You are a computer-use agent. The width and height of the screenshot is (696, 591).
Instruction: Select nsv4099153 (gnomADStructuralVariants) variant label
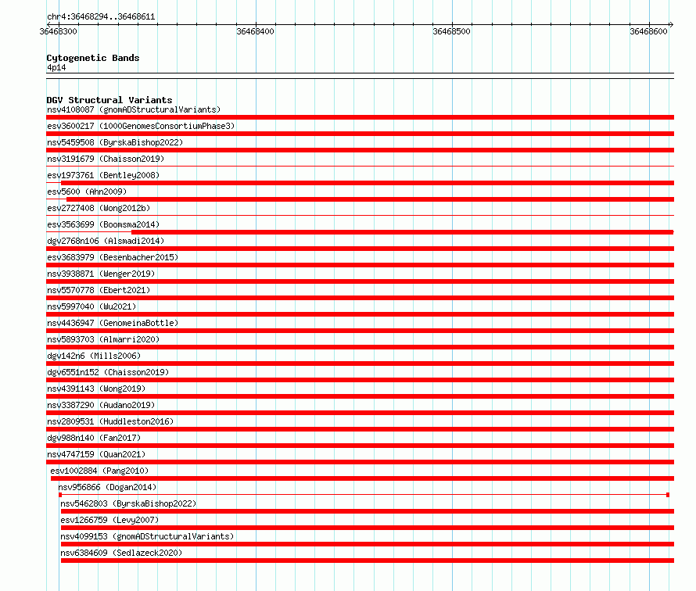click(x=147, y=536)
